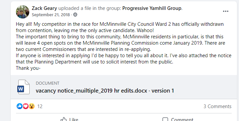This screenshot has height=121, width=239.
Task: Click the speech bubble comment icon
Action: [165, 119]
